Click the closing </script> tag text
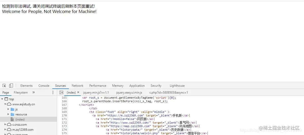The width and height of the screenshot is (304, 135). 86,105
